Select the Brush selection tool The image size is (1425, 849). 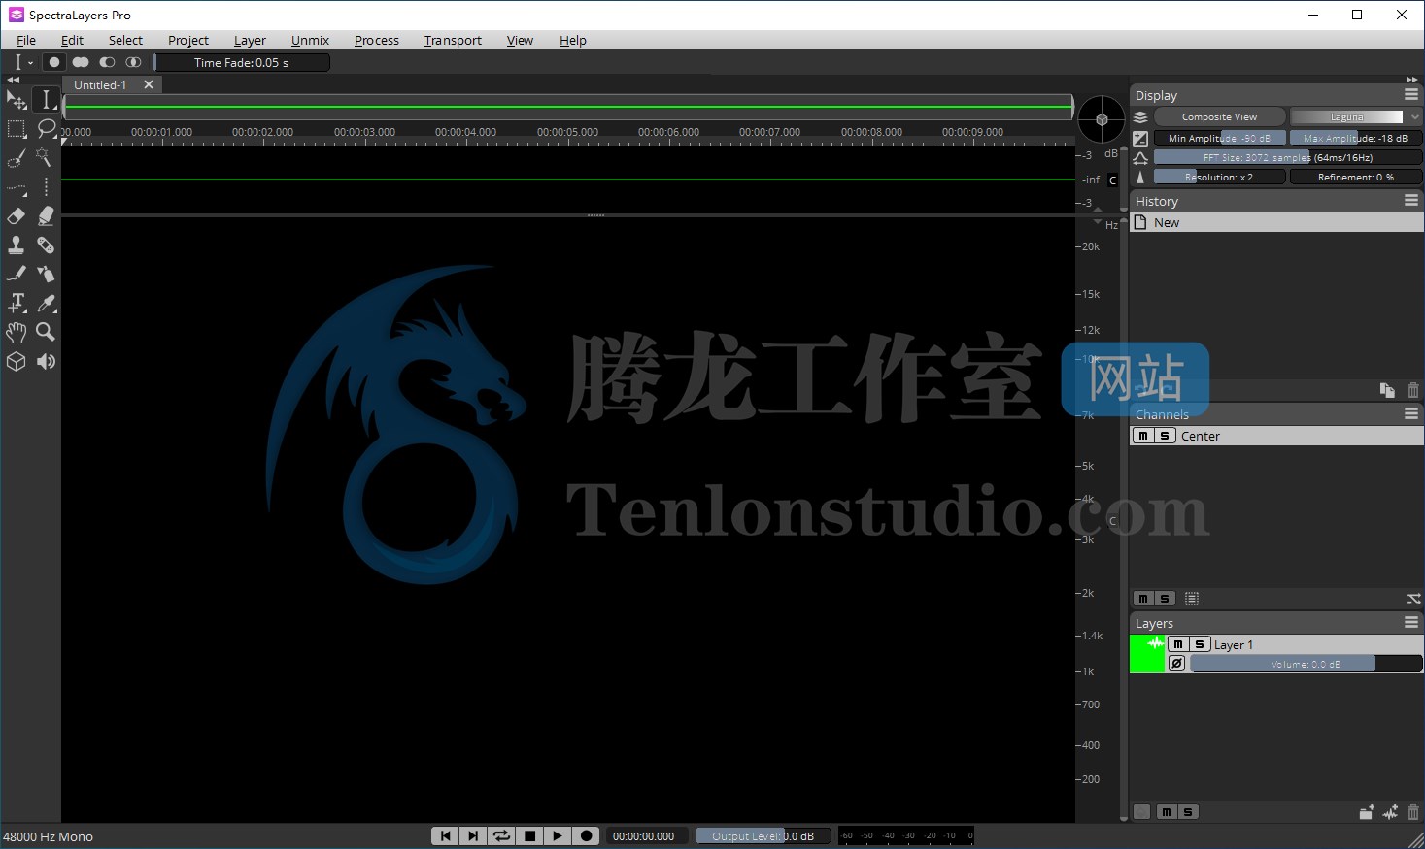(x=17, y=158)
